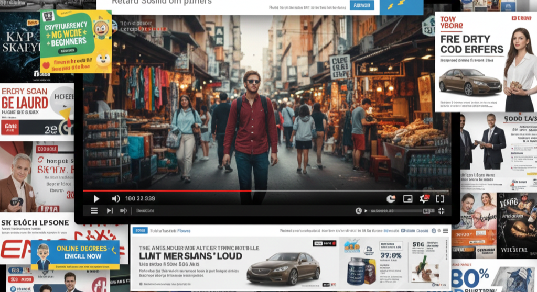Mute the video with the speaker icon
Image resolution: width=537 pixels, height=292 pixels.
[x=116, y=199]
